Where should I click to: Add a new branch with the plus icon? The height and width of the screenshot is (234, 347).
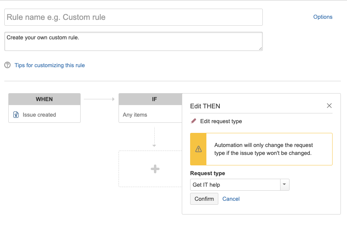(155, 169)
